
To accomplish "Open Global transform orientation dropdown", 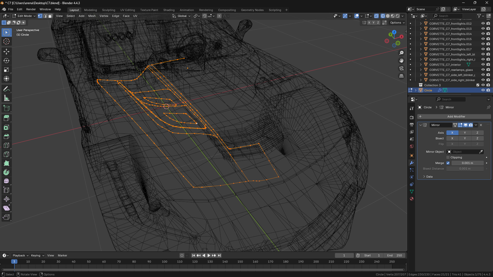I will (182, 16).
